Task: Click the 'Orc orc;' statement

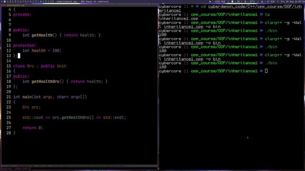Action: 31,107
